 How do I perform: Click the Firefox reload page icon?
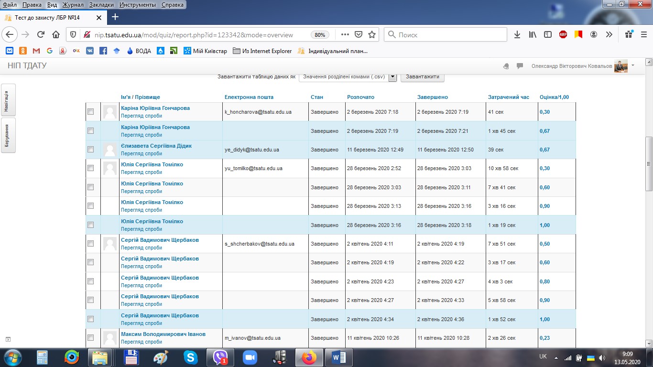41,34
